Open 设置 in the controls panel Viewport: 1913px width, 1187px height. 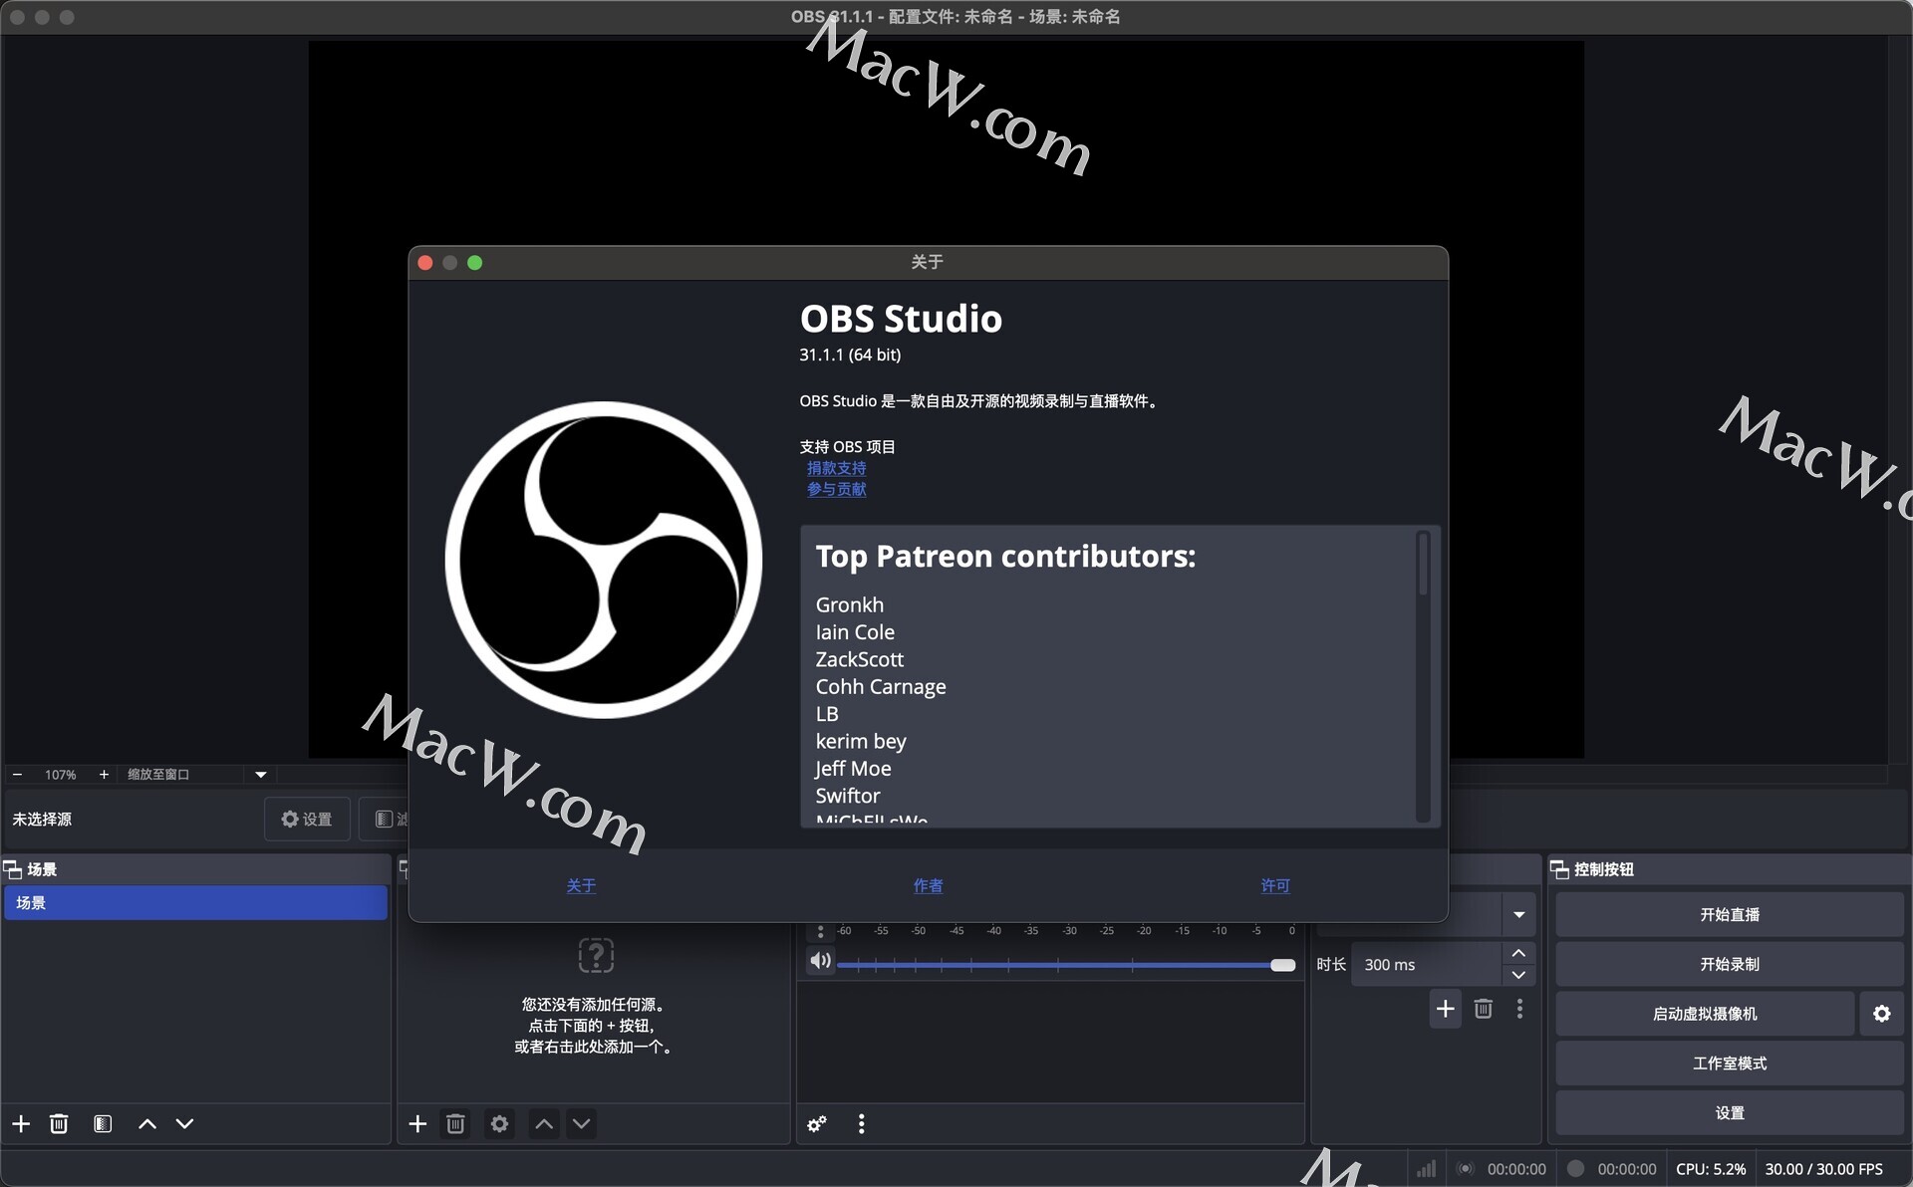(x=1729, y=1113)
